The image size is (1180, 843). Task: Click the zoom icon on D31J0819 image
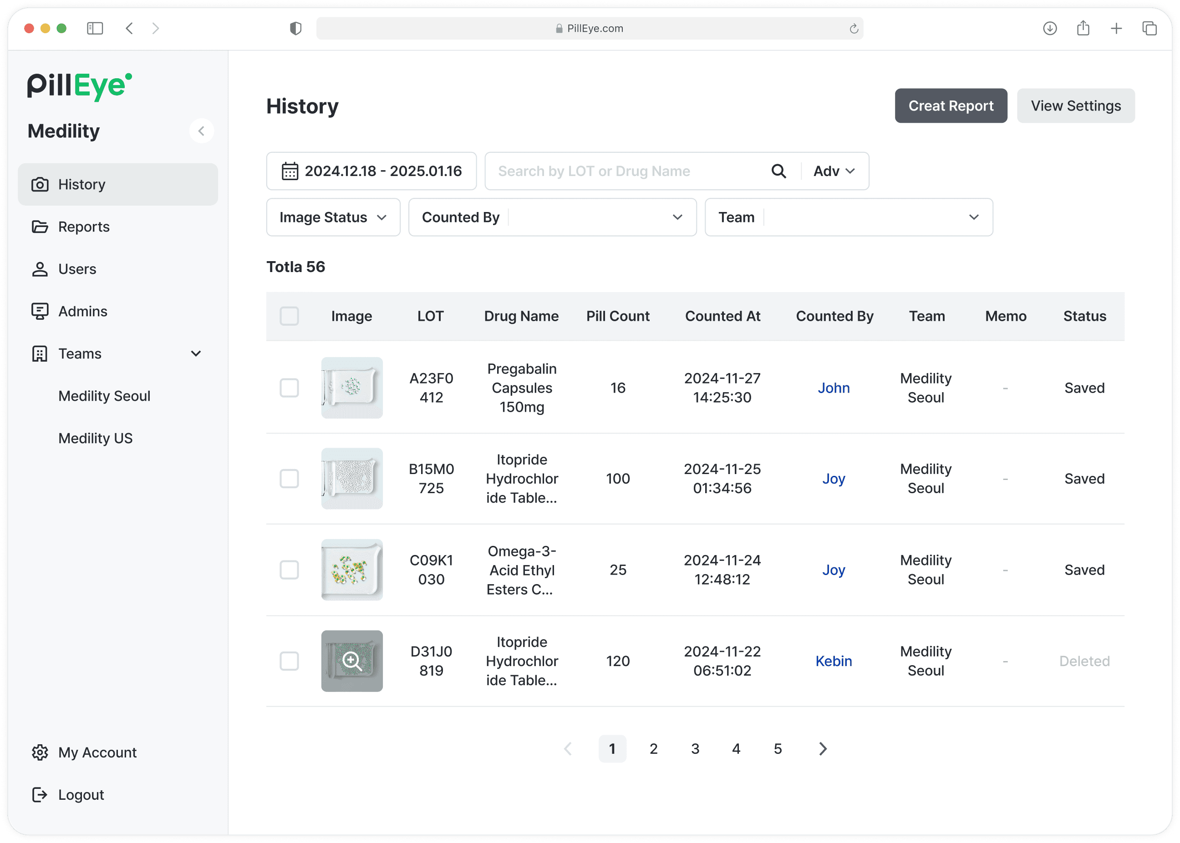[x=351, y=661]
